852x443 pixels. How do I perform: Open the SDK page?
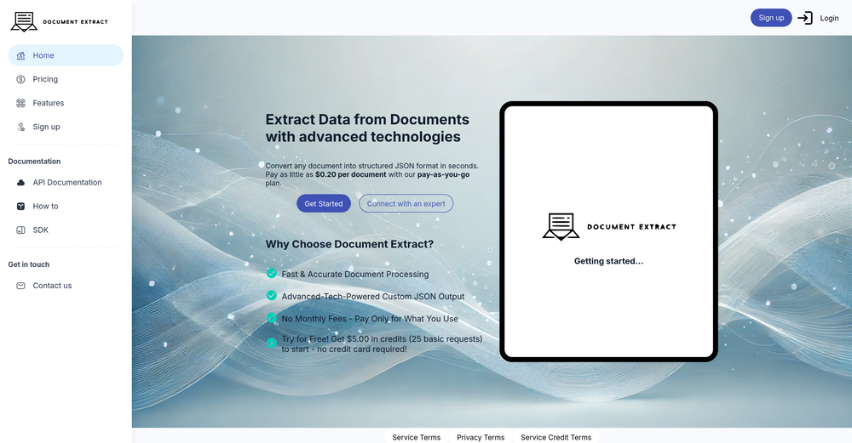66,230
